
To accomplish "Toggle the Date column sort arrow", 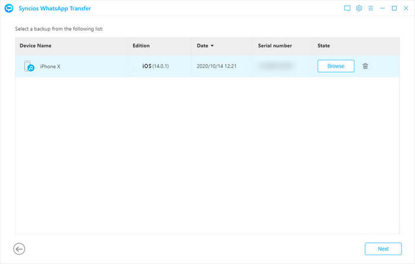I will tap(212, 46).
